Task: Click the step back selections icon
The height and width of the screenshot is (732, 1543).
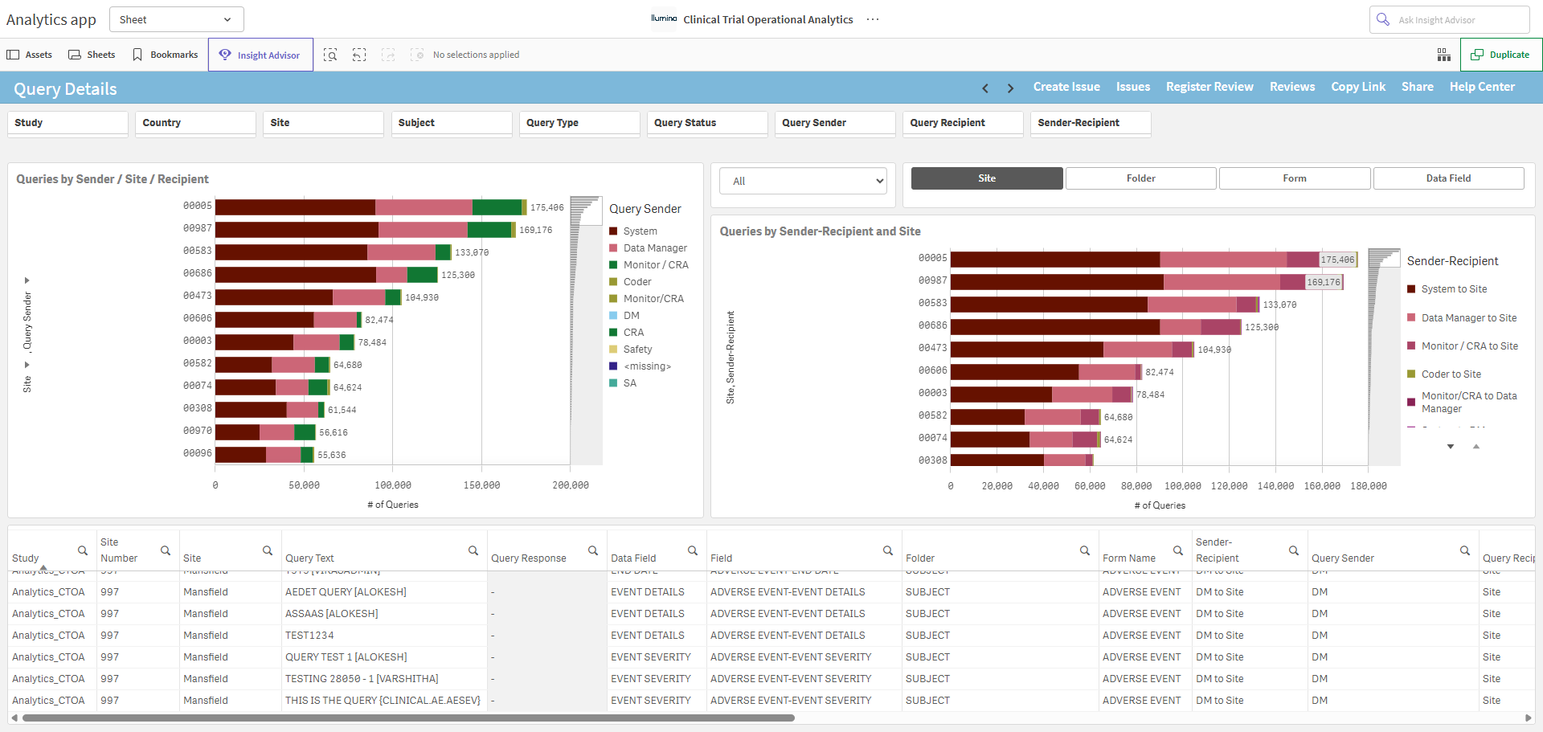Action: tap(359, 55)
